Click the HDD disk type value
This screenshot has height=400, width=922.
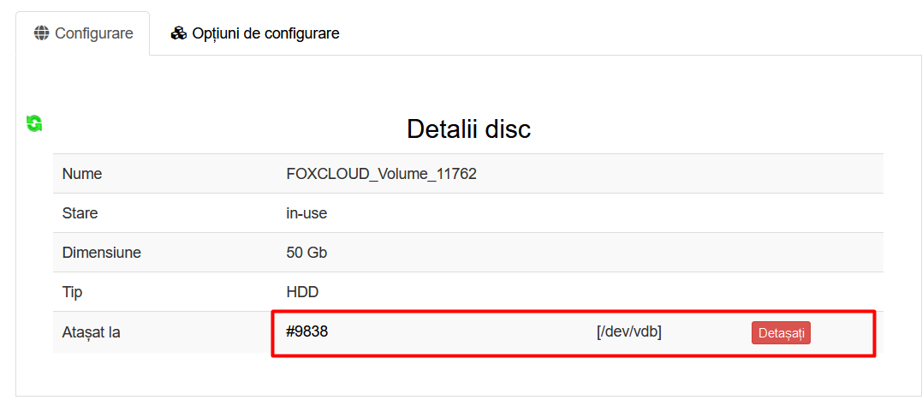(x=302, y=292)
